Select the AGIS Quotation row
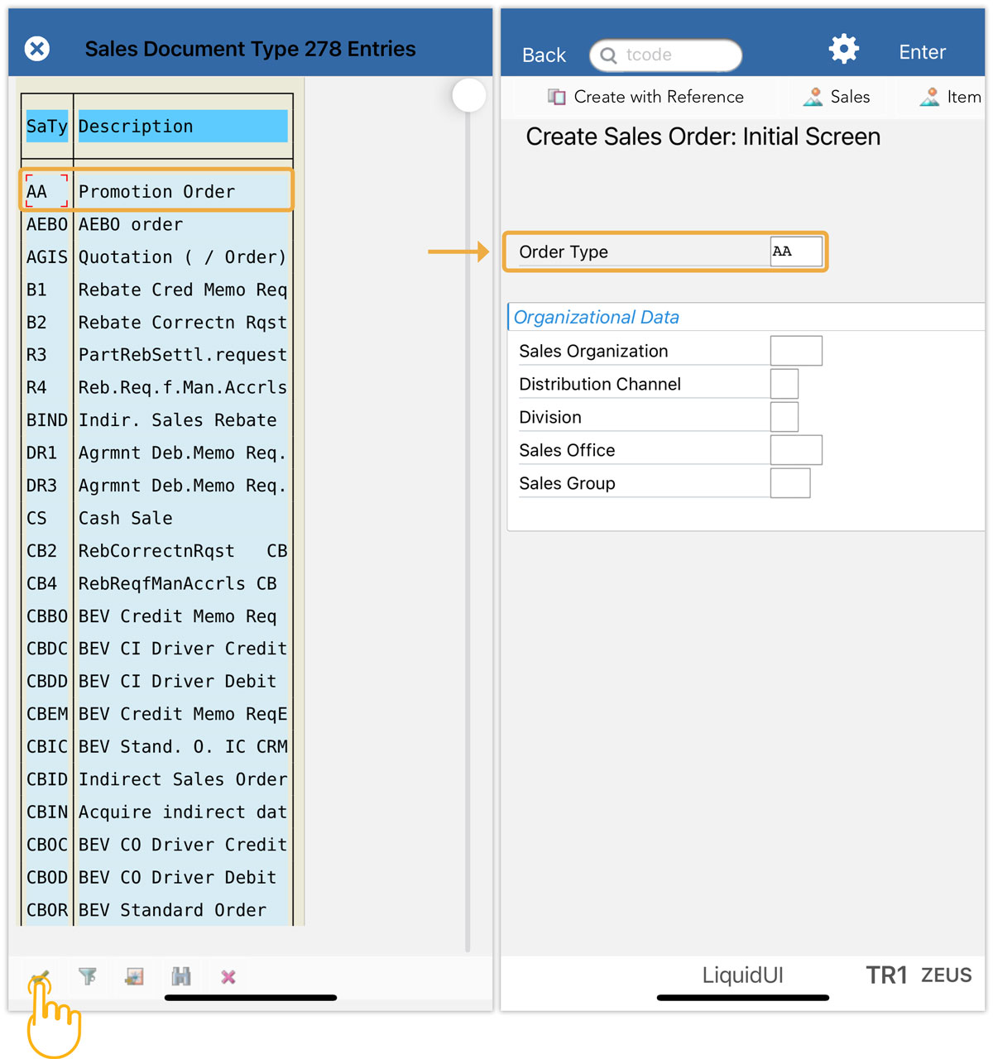 tap(157, 256)
